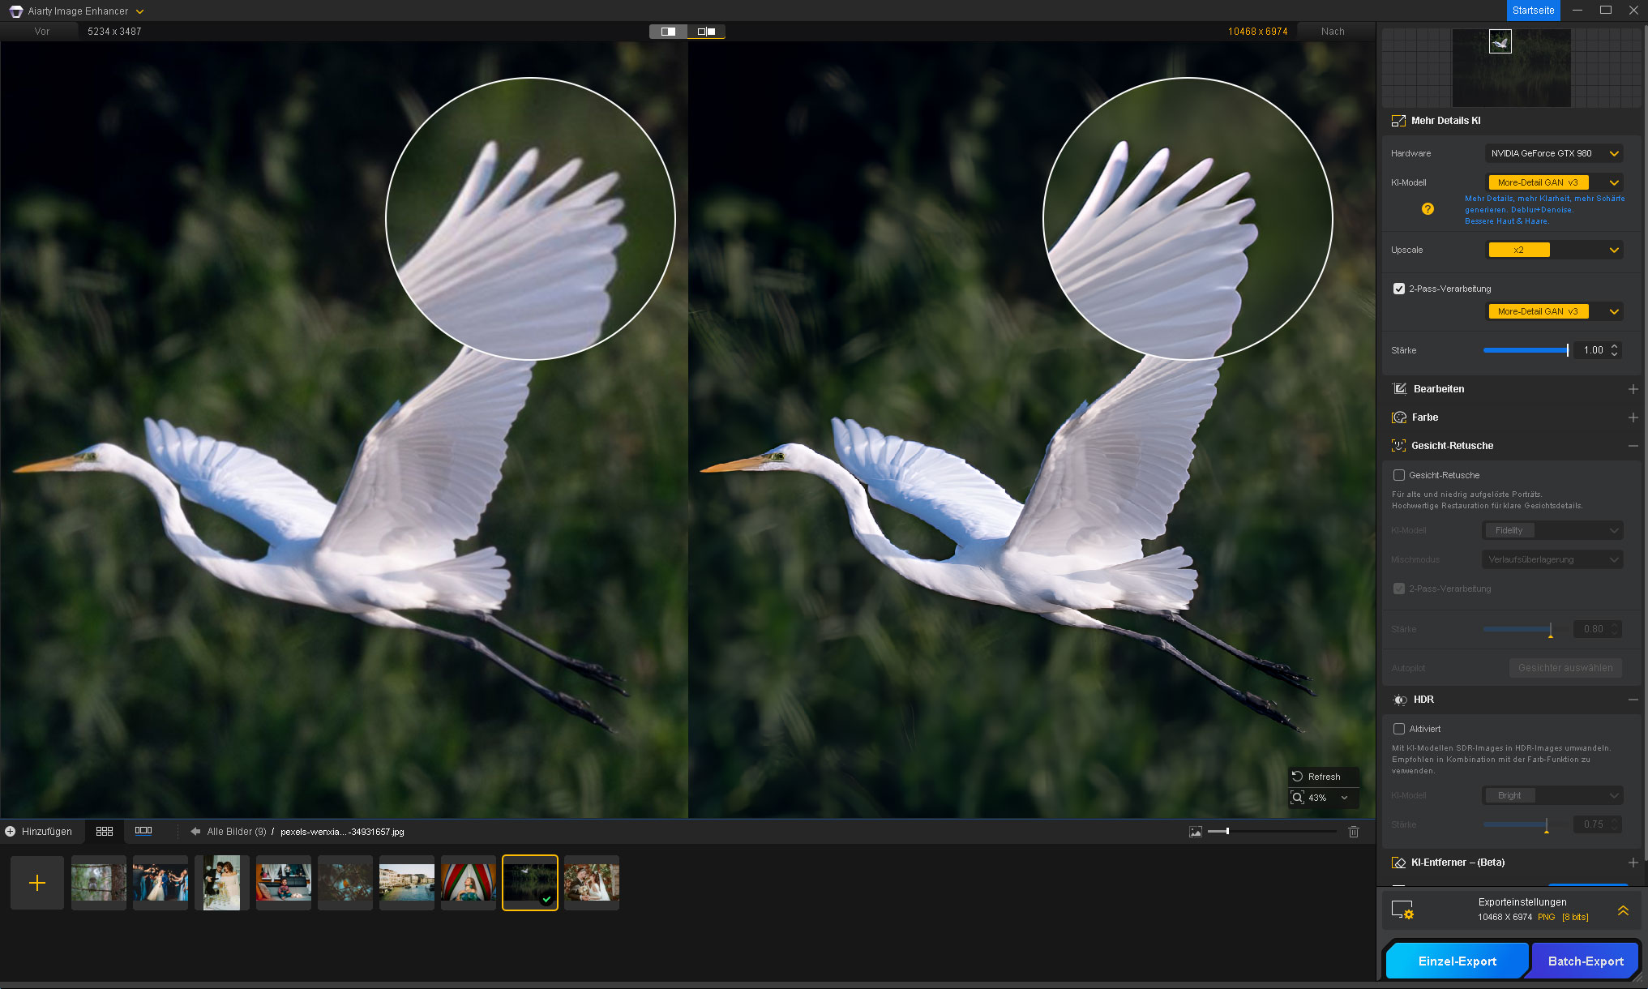Click the Alle Bilder (9) breadcrumb
The height and width of the screenshot is (989, 1648).
(x=237, y=832)
